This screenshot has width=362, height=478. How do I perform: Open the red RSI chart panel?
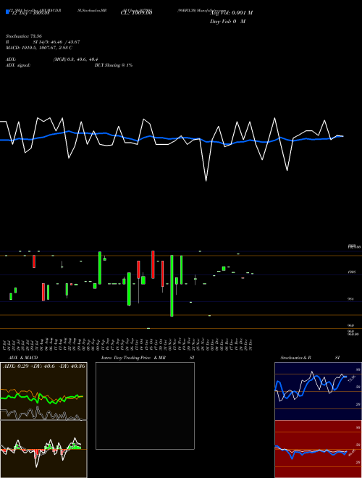click(x=318, y=449)
